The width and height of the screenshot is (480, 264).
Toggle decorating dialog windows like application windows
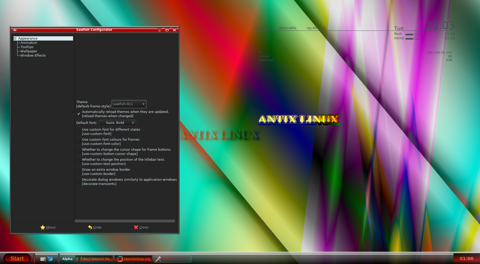coord(79,181)
